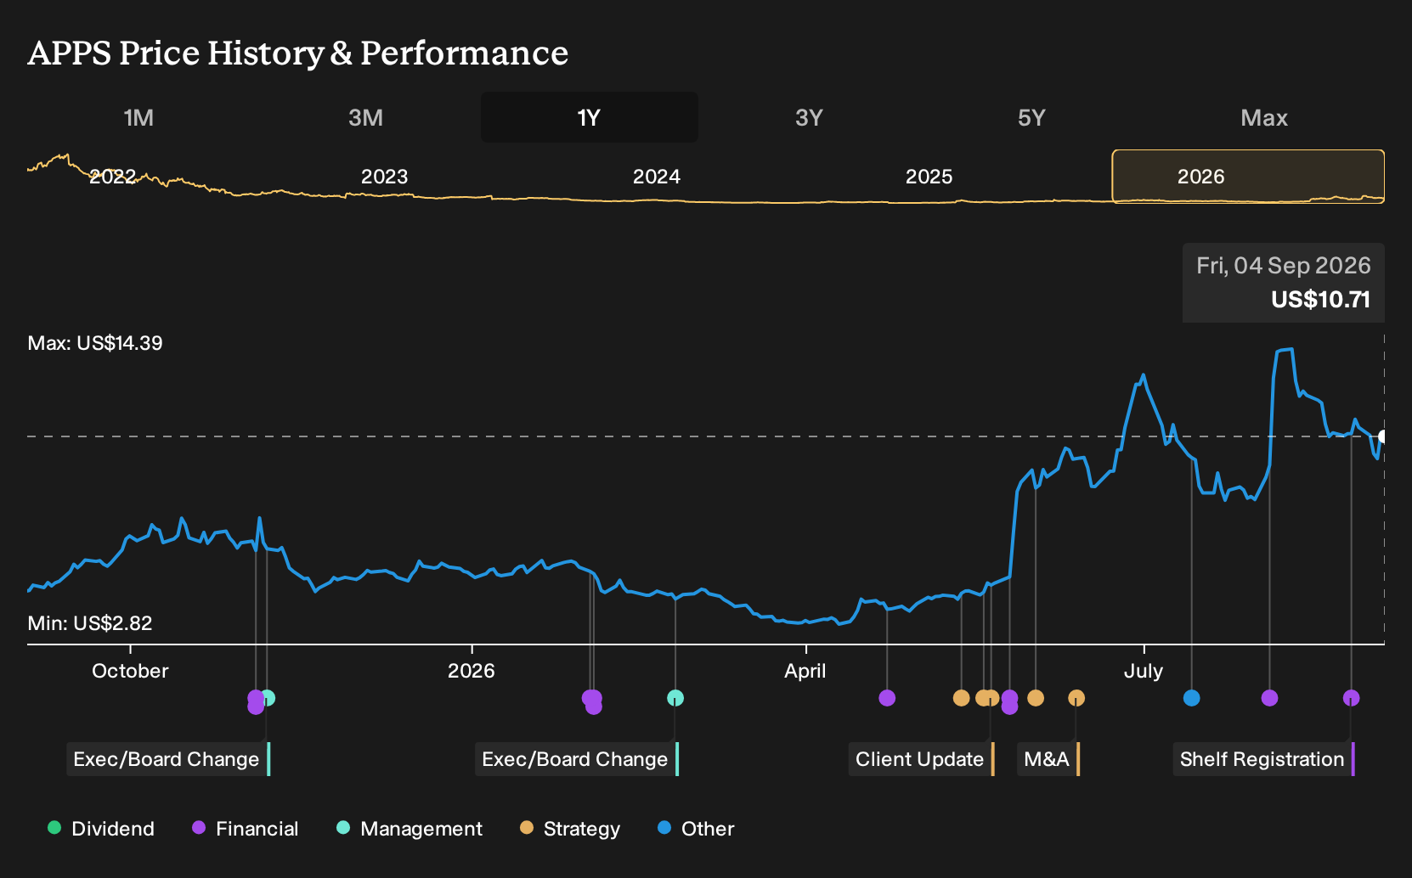Open the Client Update event label
Image resolution: width=1412 pixels, height=878 pixels.
[x=922, y=759]
